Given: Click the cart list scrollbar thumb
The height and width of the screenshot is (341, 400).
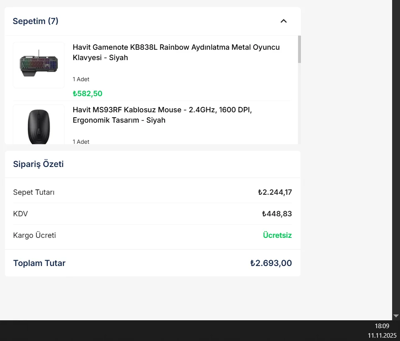Looking at the screenshot, I should 299,49.
